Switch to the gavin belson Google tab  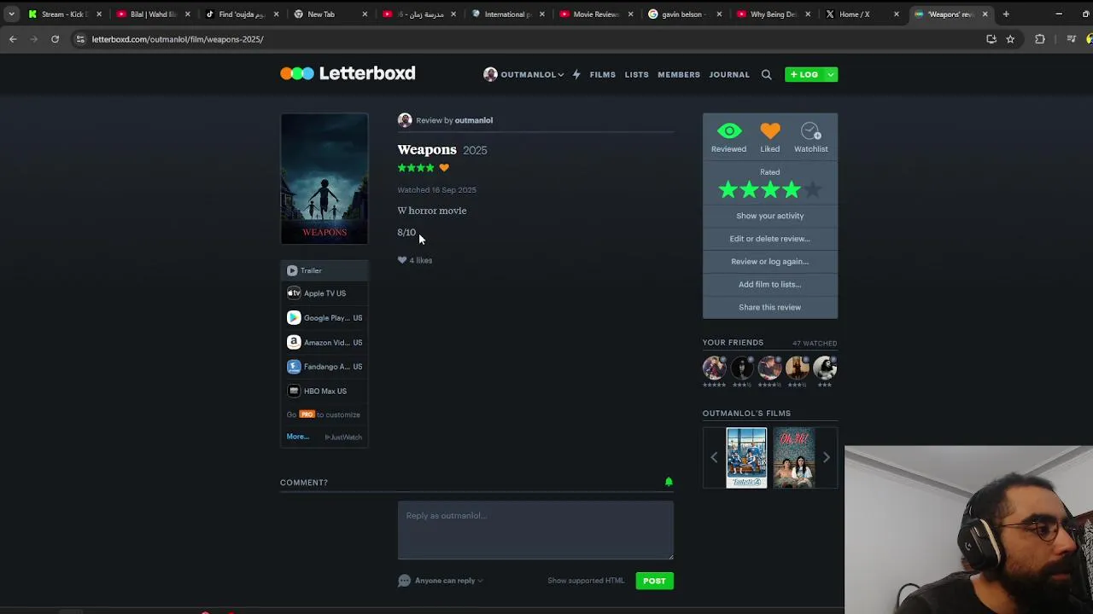coord(683,14)
